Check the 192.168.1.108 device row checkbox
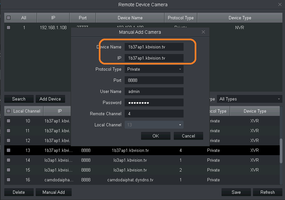285x200 pixels. point(9,28)
